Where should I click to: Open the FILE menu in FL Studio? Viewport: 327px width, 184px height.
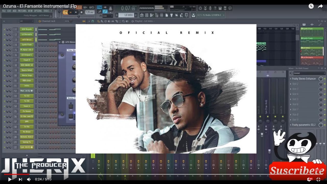4,11
